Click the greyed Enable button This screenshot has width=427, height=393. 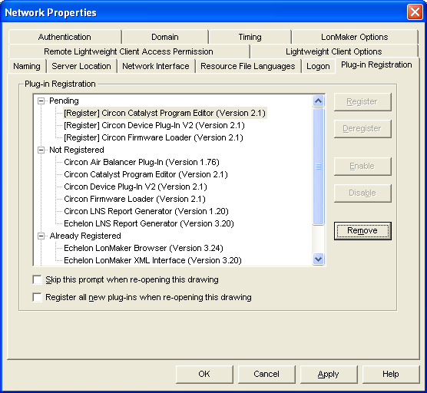(362, 166)
